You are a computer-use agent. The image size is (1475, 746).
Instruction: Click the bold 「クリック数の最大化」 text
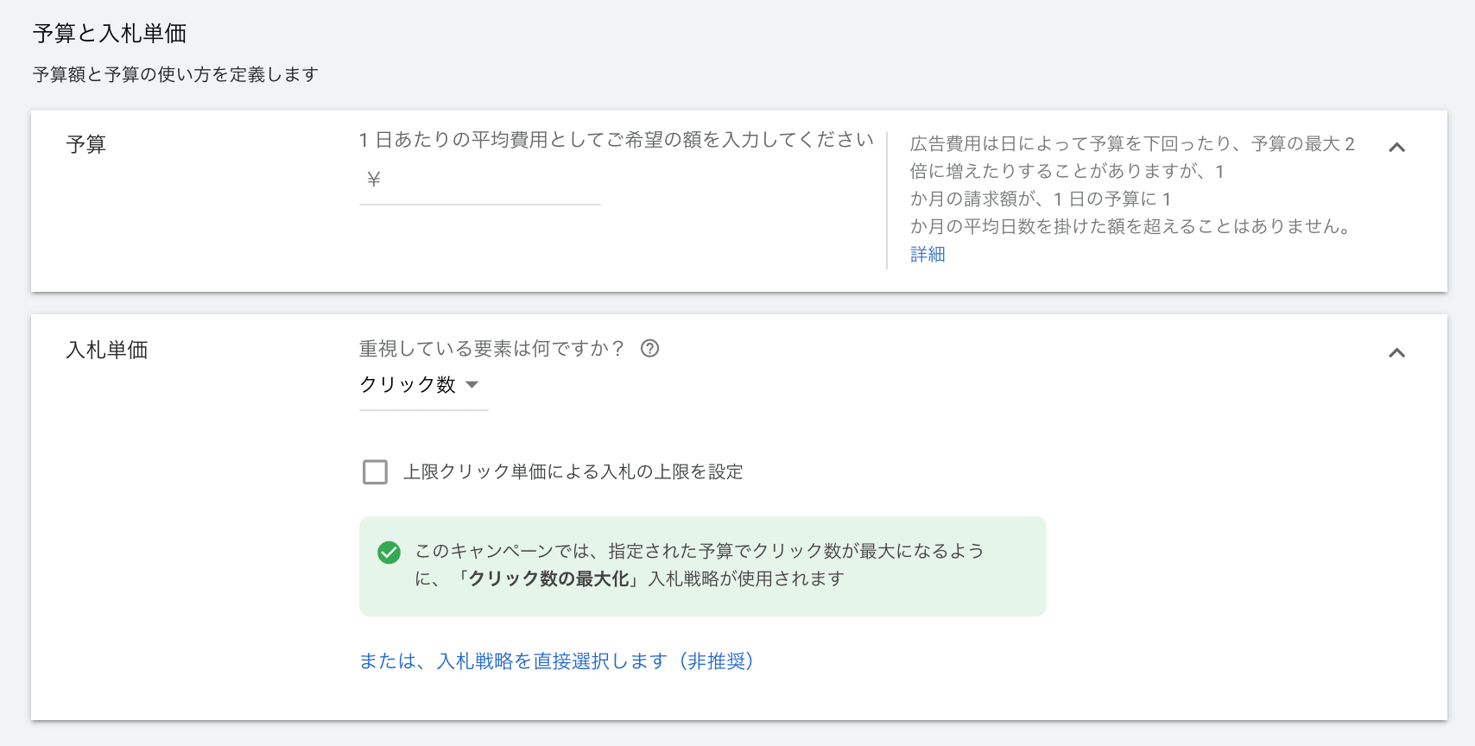coord(548,579)
